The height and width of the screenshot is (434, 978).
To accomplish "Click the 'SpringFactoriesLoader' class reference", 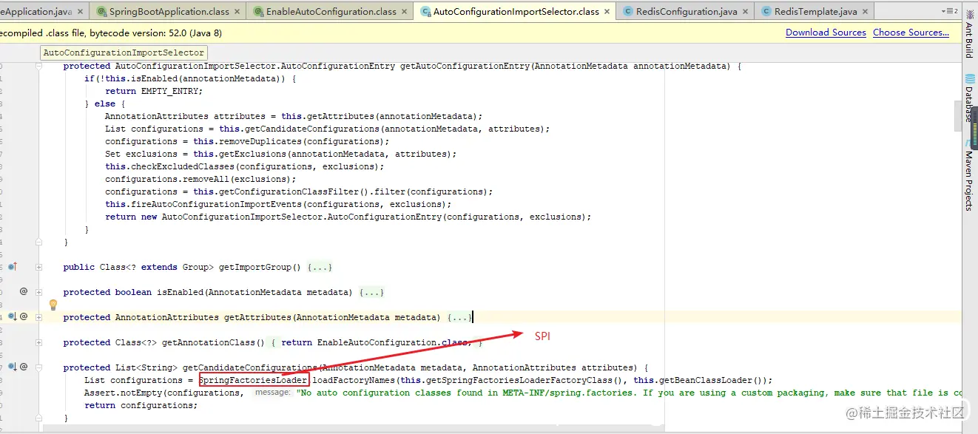I will click(x=254, y=380).
